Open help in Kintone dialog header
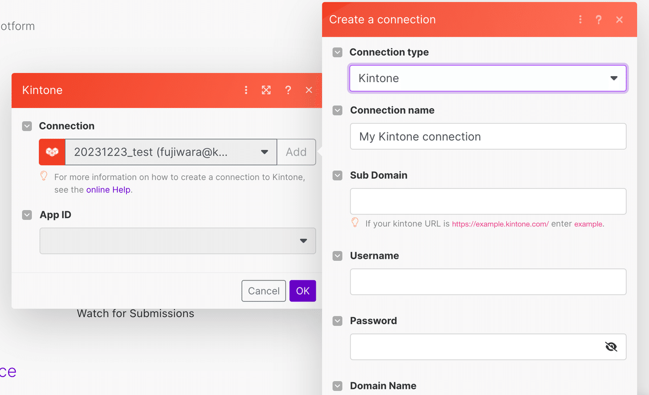 pyautogui.click(x=288, y=90)
